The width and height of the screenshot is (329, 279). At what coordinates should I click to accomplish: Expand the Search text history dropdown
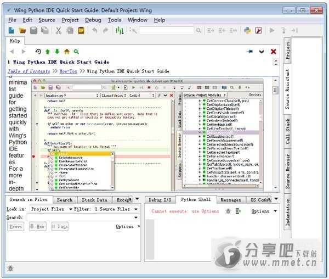click(x=136, y=217)
